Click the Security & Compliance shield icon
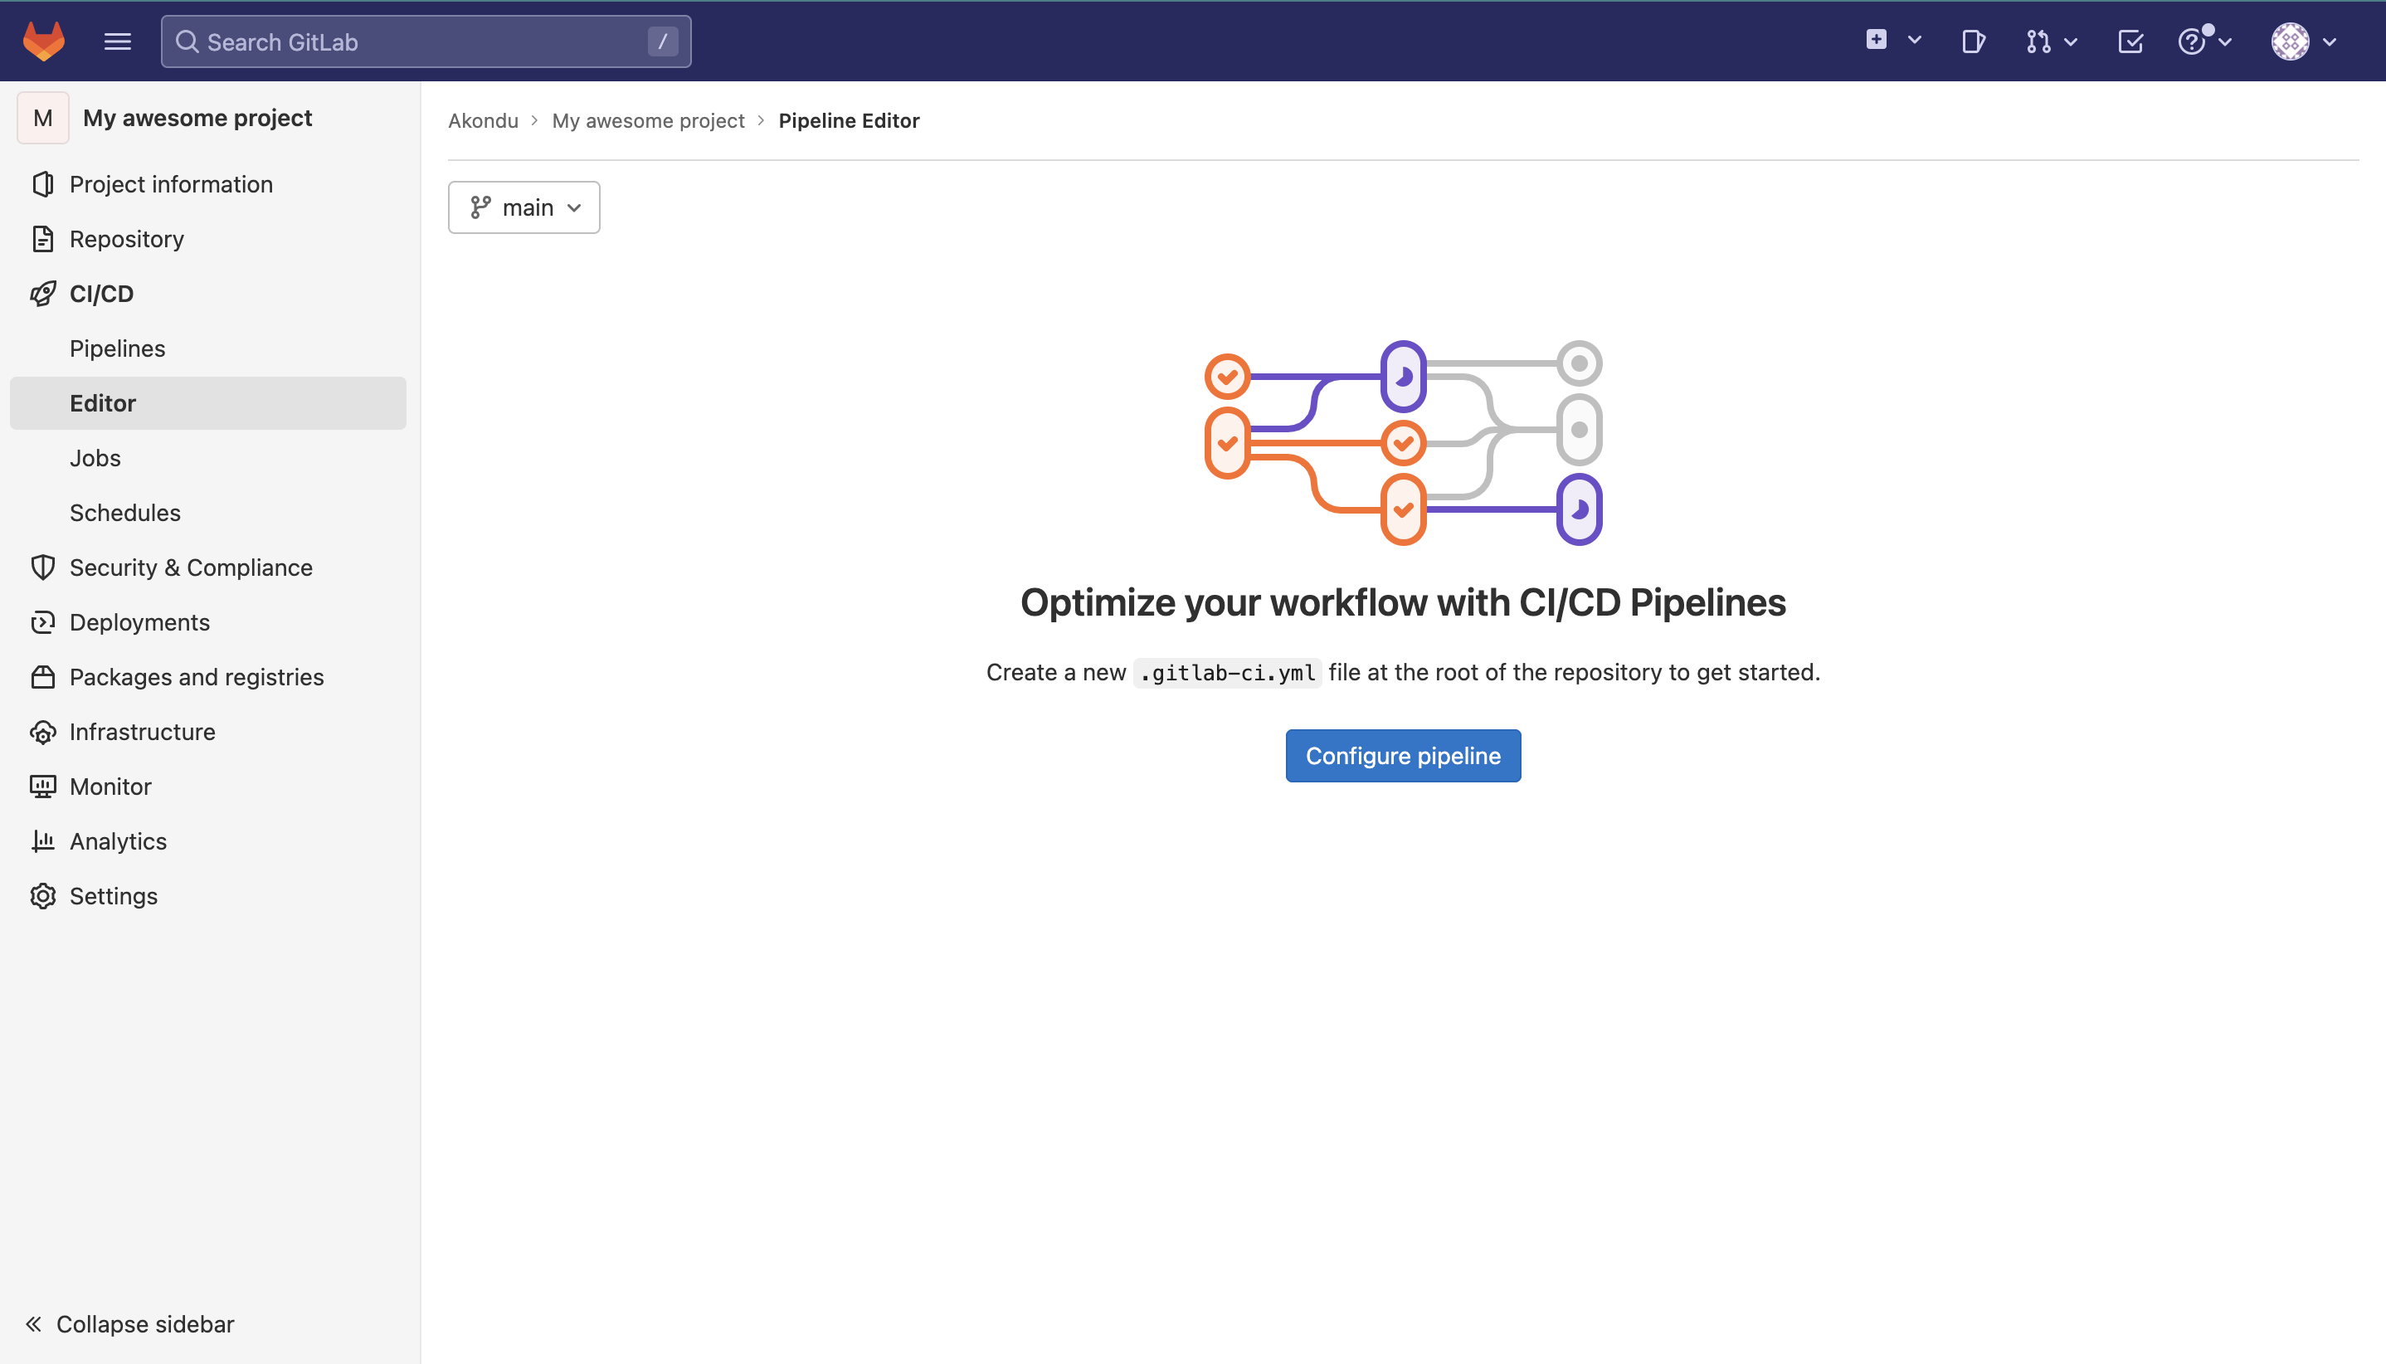This screenshot has width=2386, height=1364. pyautogui.click(x=42, y=567)
